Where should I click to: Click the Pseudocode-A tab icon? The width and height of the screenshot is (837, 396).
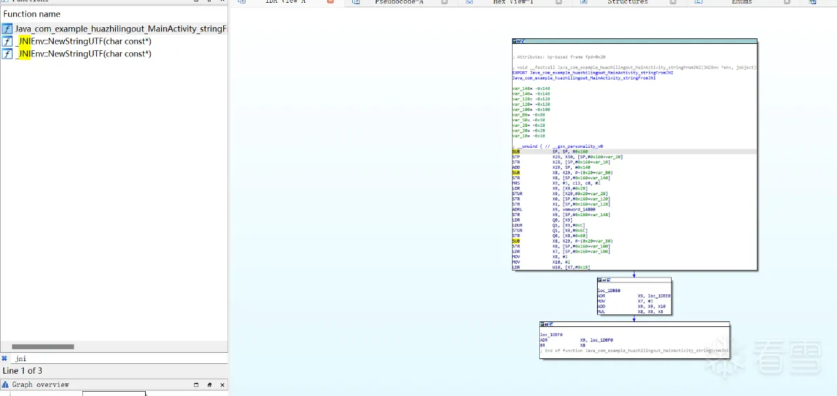[x=356, y=2]
